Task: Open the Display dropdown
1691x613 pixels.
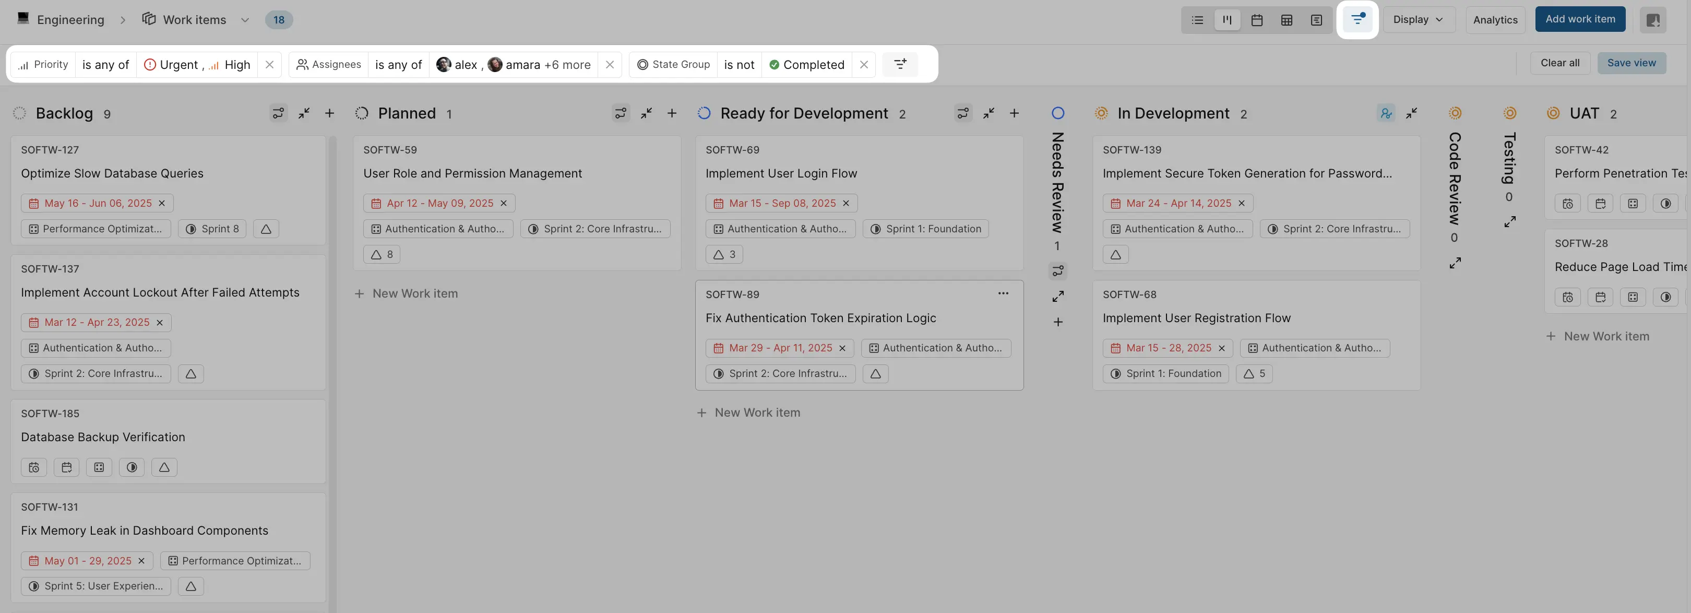Action: pyautogui.click(x=1418, y=20)
